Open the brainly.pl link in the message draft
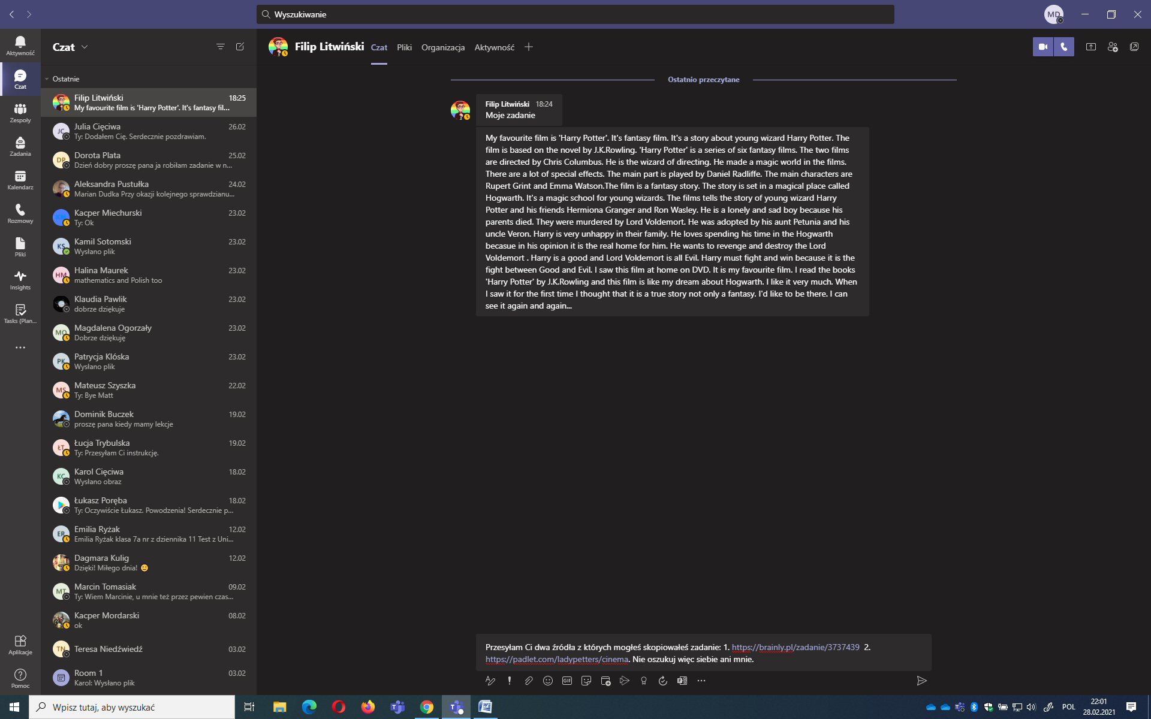 (795, 647)
